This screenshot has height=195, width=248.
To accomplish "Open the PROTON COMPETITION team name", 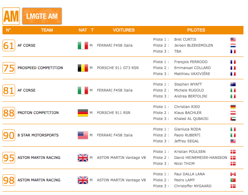I will point(38,113).
